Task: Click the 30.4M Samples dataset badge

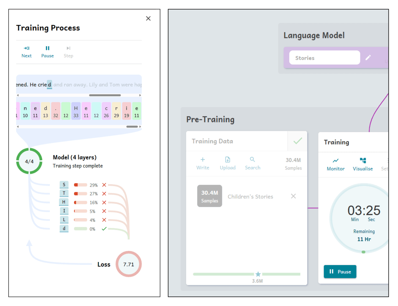Action: tap(210, 196)
